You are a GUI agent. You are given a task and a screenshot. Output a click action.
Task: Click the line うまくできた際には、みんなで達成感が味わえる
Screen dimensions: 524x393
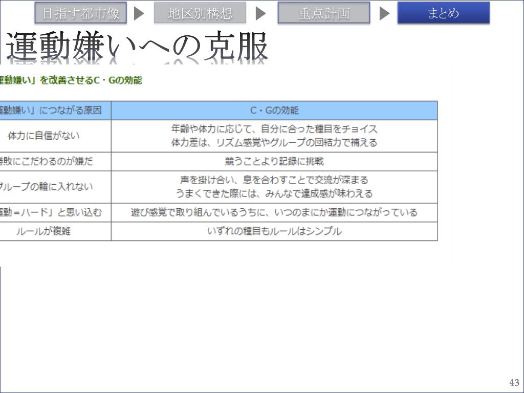coord(274,194)
